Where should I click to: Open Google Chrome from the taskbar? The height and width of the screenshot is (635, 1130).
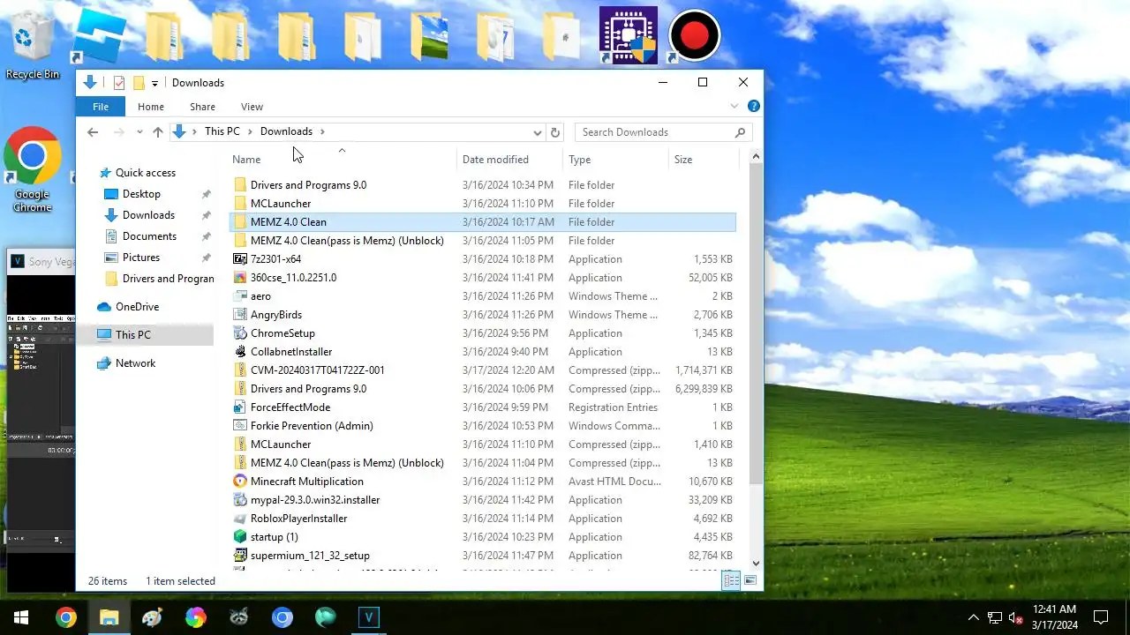[66, 617]
